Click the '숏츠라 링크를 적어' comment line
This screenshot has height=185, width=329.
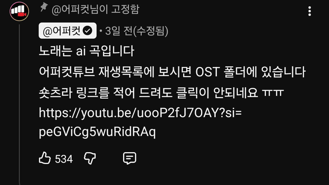pos(161,92)
